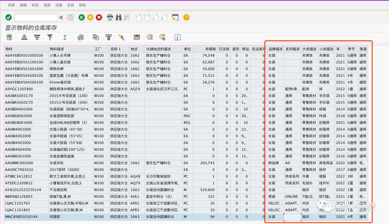Open the 帮助 menu
This screenshot has width=389, height=224.
pos(82,5)
